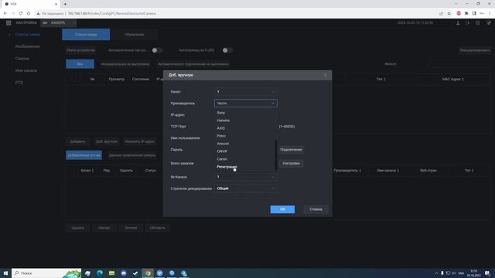Reload the page in browser
This screenshot has width=495, height=278.
click(21, 13)
